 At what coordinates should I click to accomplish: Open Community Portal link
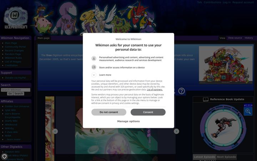point(15,47)
